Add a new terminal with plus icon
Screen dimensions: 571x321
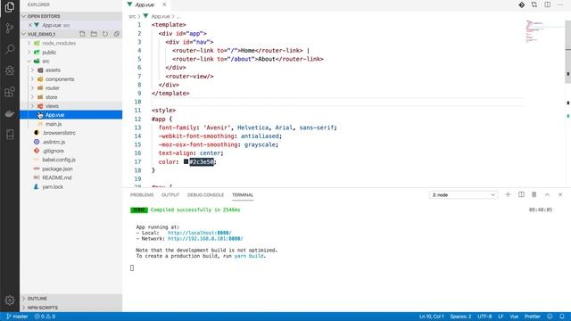(x=508, y=194)
